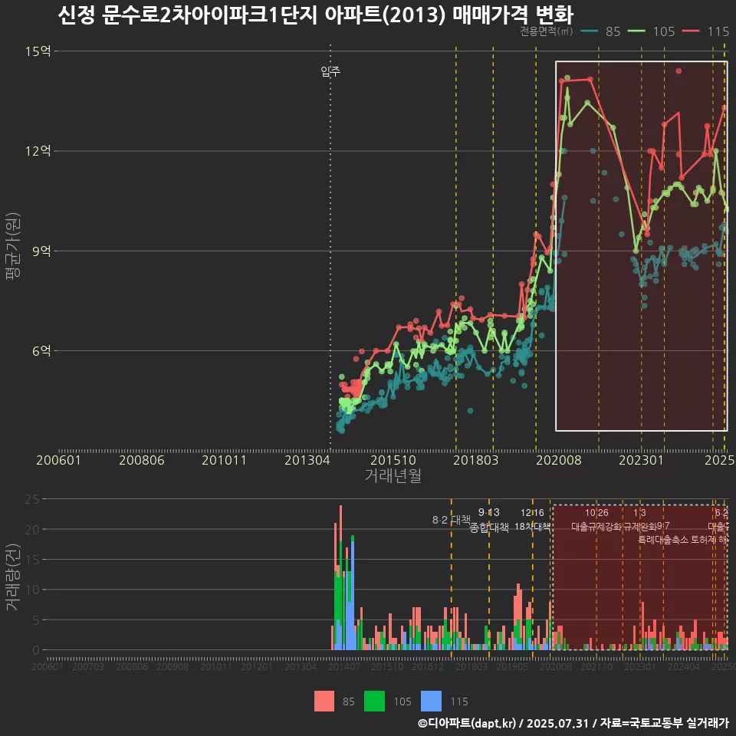
Task: Select the teal 85 line in price legend
Action: 590,31
